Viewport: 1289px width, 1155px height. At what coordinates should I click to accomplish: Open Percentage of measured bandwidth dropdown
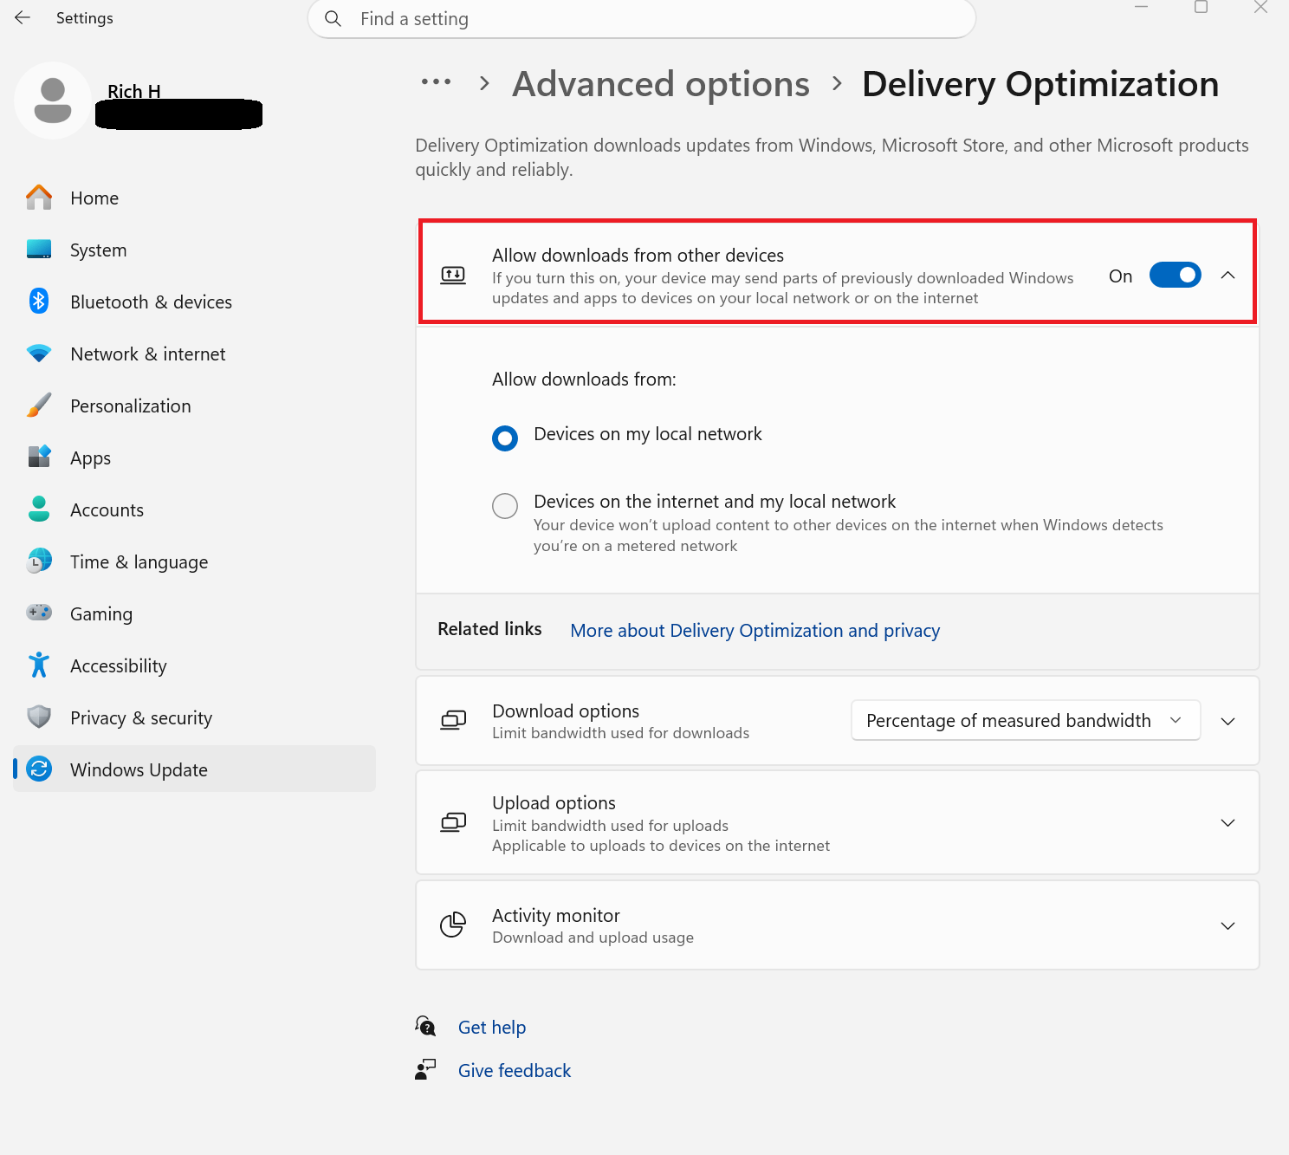pyautogui.click(x=1026, y=720)
